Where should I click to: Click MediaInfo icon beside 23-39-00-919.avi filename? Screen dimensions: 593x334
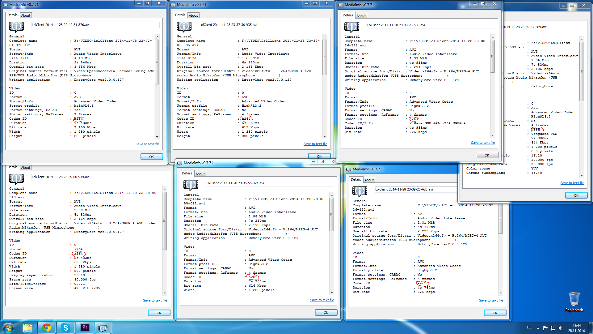coord(16,179)
